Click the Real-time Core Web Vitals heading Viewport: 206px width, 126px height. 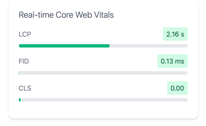tap(66, 15)
